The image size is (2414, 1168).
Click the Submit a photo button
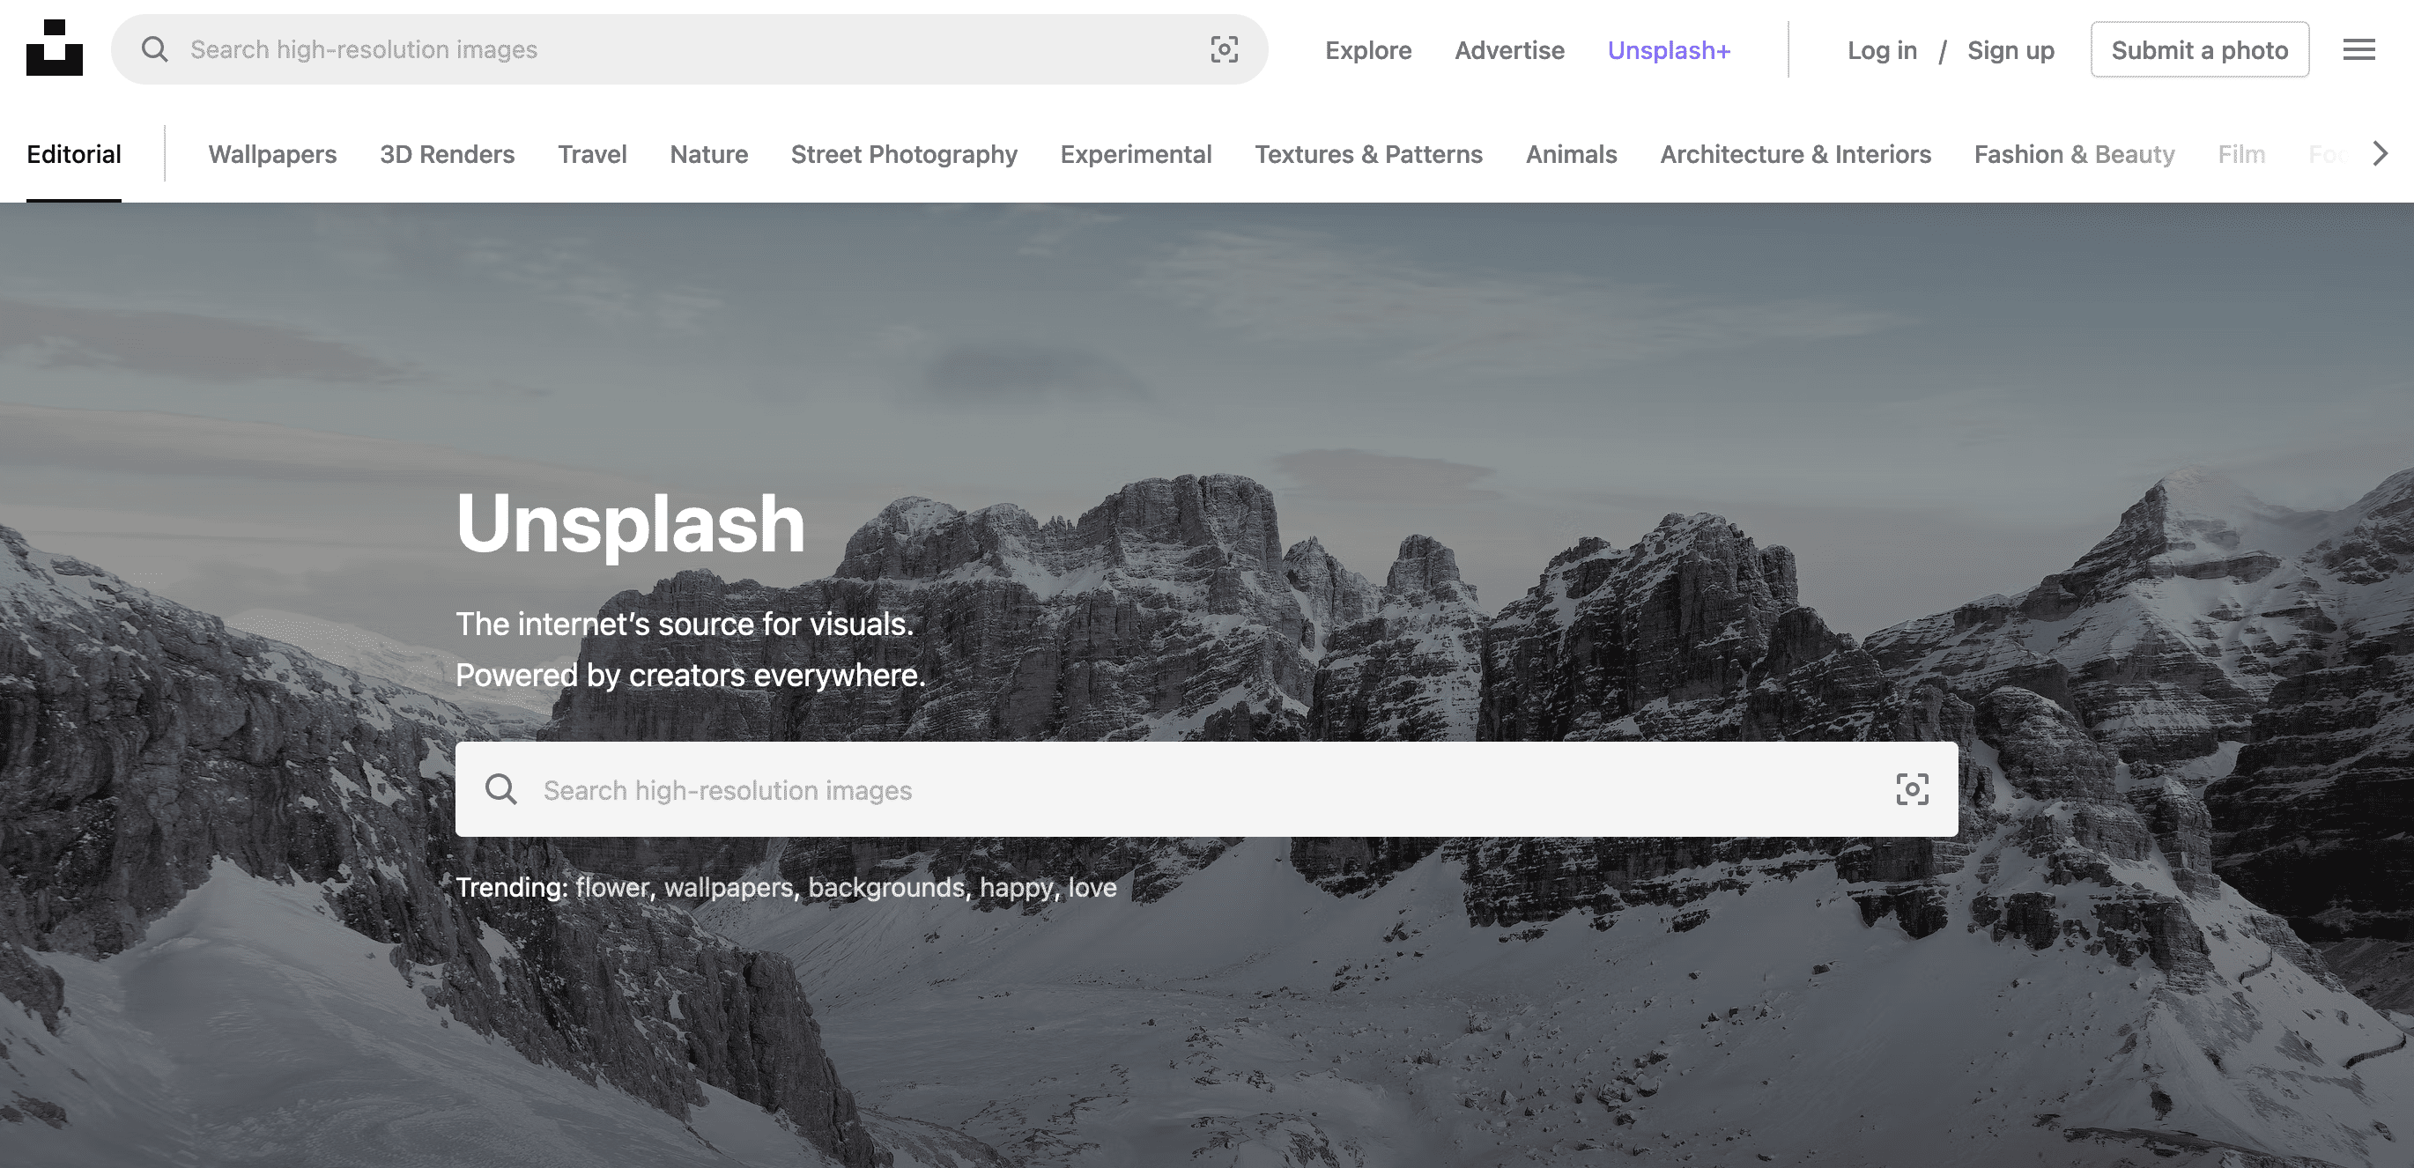(2199, 50)
